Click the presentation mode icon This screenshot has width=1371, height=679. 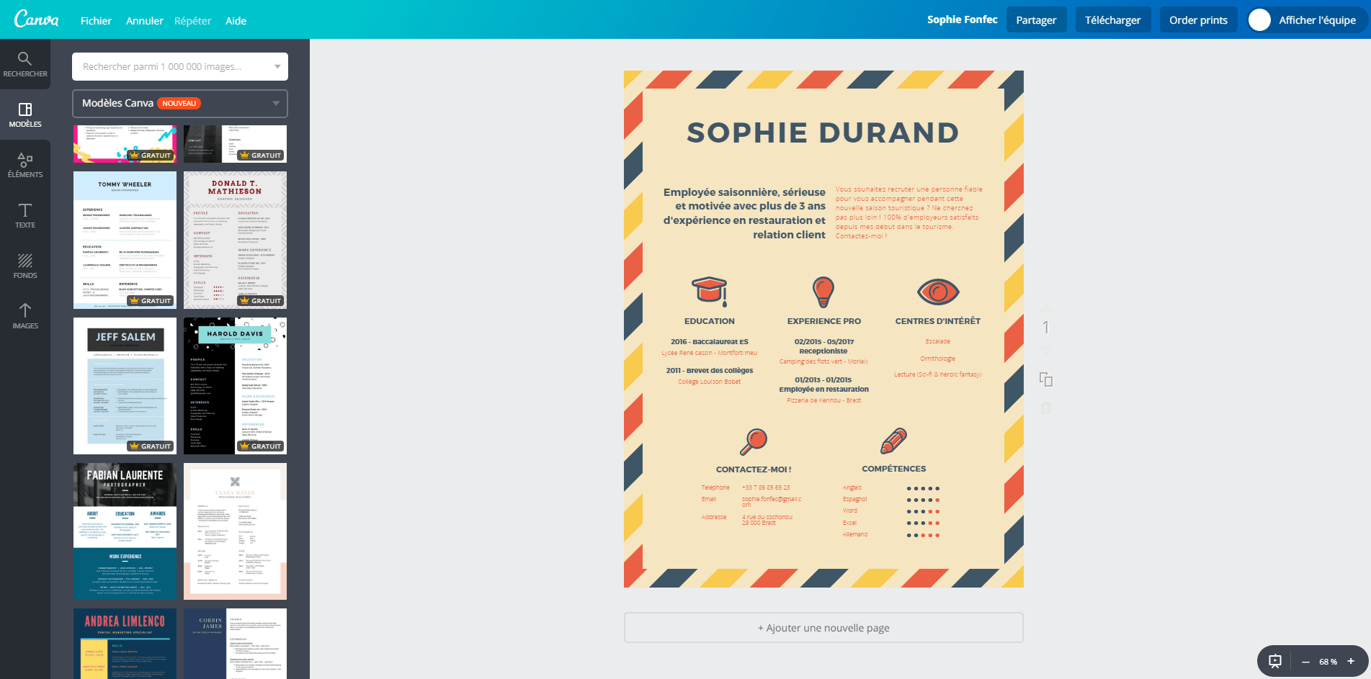[x=1275, y=661]
